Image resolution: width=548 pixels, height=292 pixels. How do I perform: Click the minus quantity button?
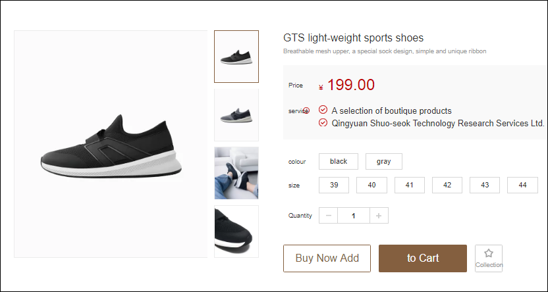[328, 216]
